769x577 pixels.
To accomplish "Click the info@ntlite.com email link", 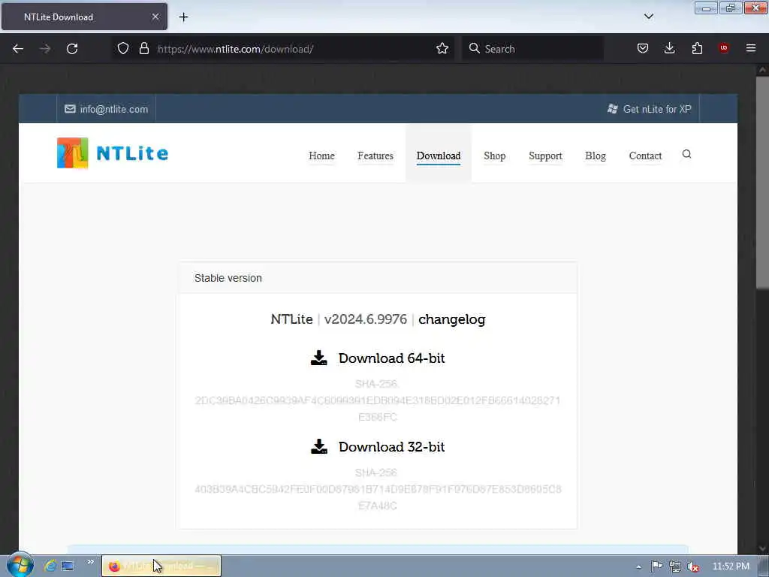I will click(x=114, y=109).
